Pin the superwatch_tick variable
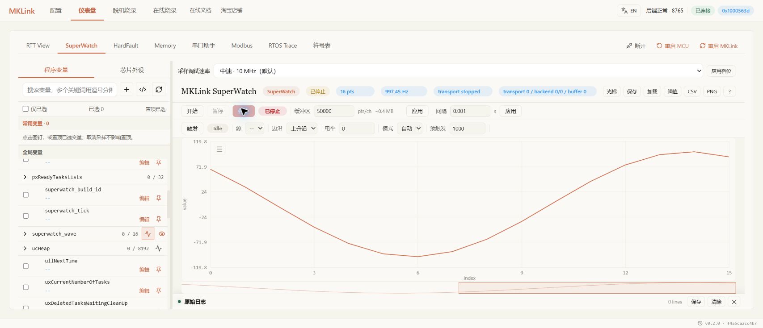763x328 pixels. [158, 219]
